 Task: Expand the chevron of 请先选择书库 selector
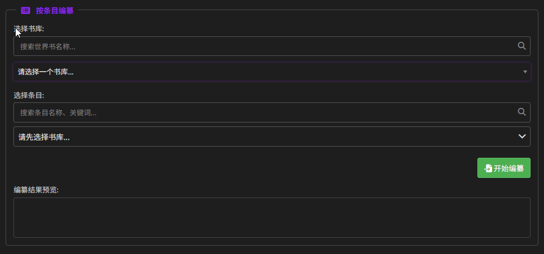point(522,137)
